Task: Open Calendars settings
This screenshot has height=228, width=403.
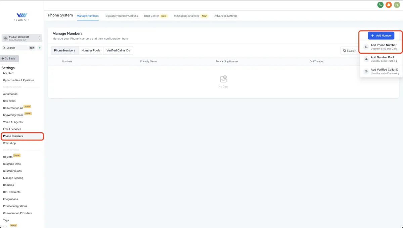Action: pyautogui.click(x=9, y=101)
